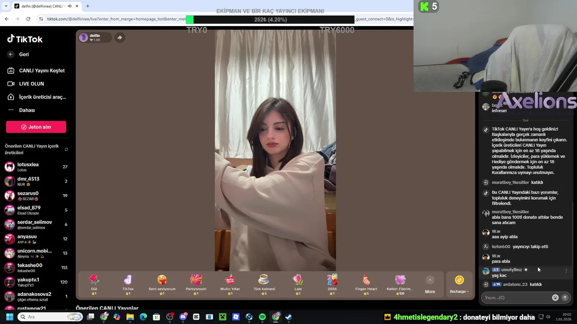Image resolution: width=577 pixels, height=324 pixels.
Task: Select unicorn.mobi... in suggested creators
Action: pos(36,253)
